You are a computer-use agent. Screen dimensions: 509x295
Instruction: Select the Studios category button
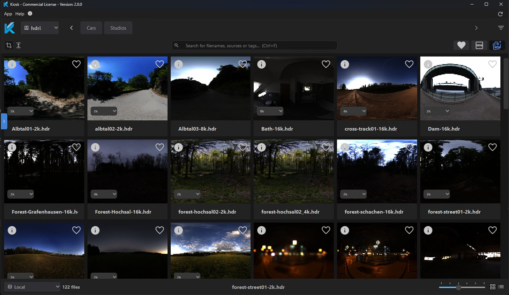point(118,28)
